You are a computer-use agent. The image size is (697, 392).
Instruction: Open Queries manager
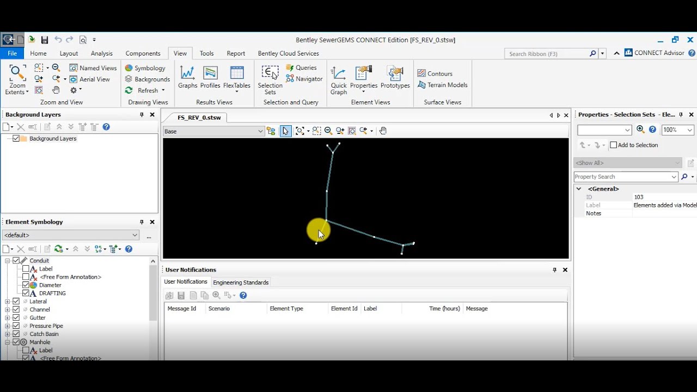coord(301,68)
